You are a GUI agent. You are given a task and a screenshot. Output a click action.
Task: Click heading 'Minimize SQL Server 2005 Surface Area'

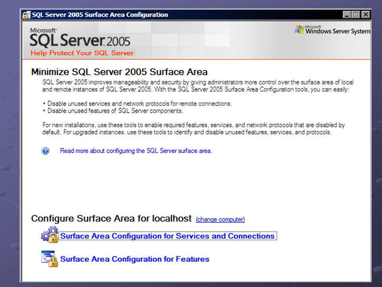click(119, 72)
